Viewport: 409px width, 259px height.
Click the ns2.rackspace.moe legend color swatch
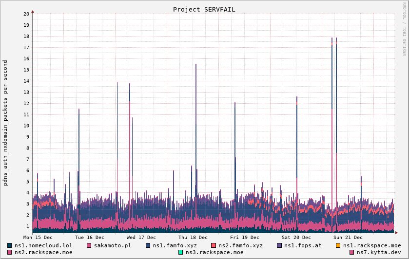10,252
